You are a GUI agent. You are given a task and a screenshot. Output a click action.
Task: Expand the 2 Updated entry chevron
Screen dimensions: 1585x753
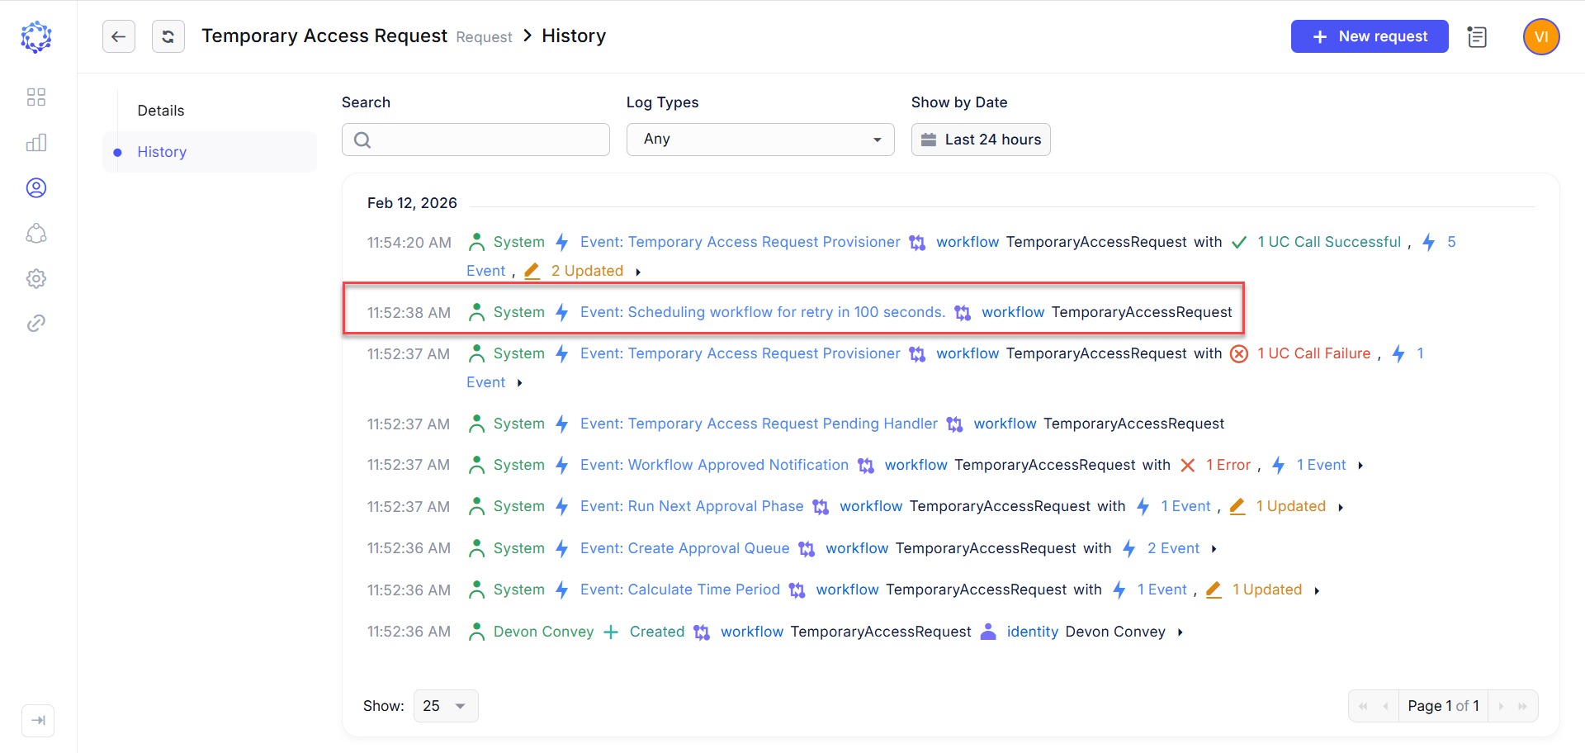coord(639,271)
